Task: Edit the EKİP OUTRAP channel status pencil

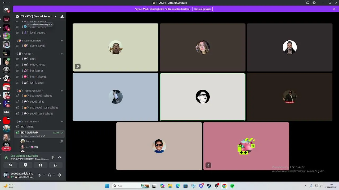Action: coord(44,136)
